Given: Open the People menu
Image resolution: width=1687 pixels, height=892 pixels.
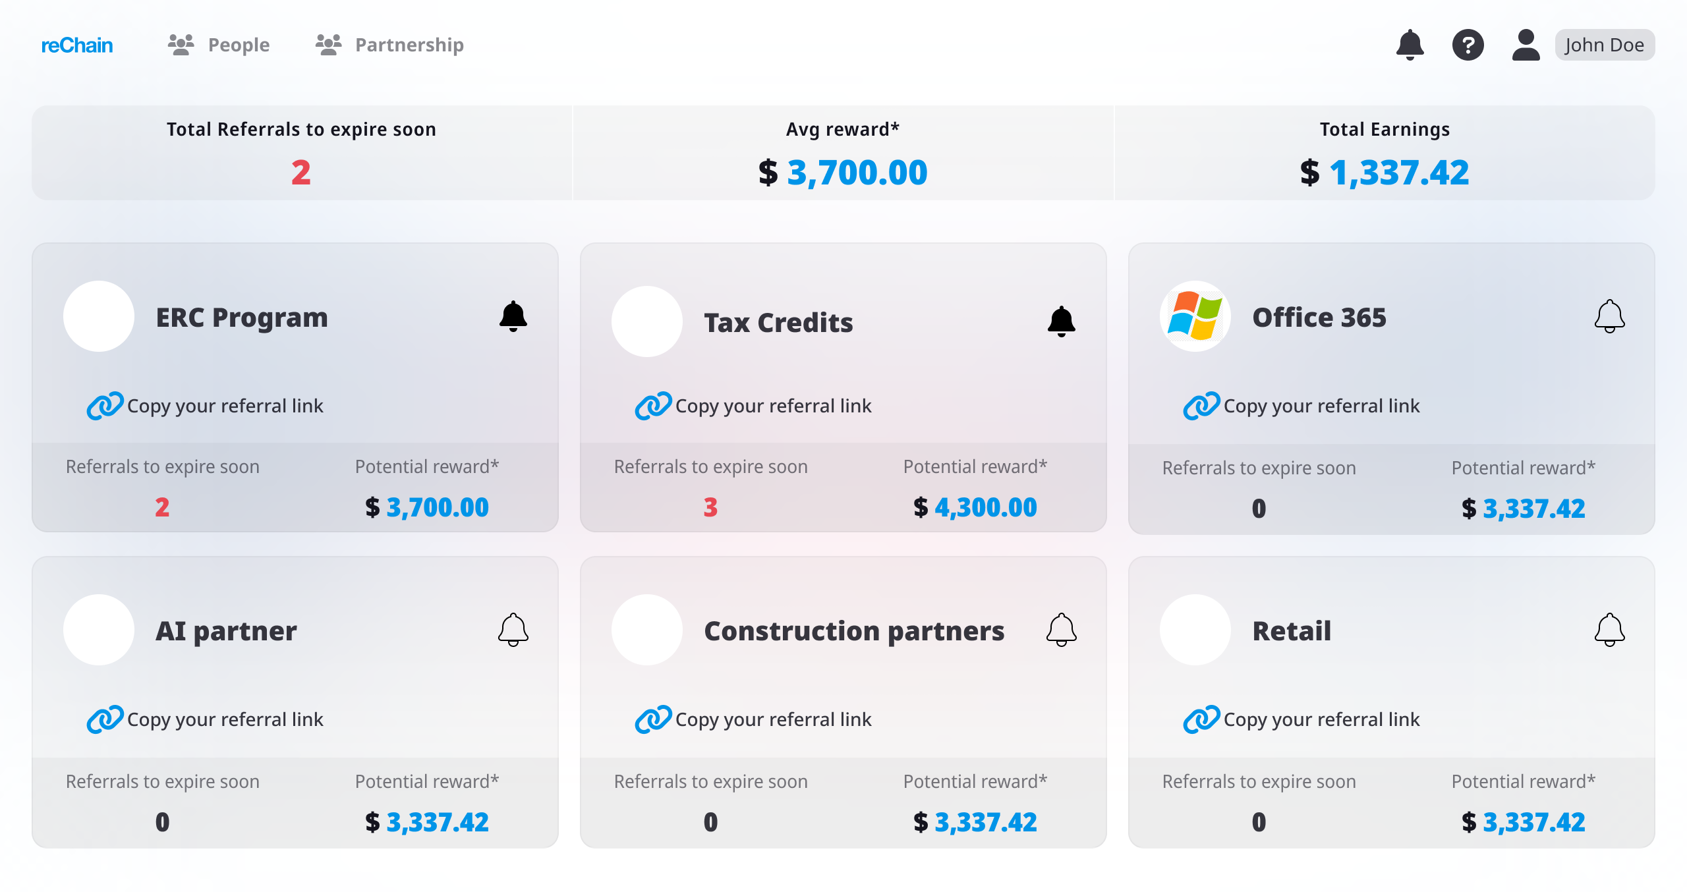Looking at the screenshot, I should pos(219,45).
